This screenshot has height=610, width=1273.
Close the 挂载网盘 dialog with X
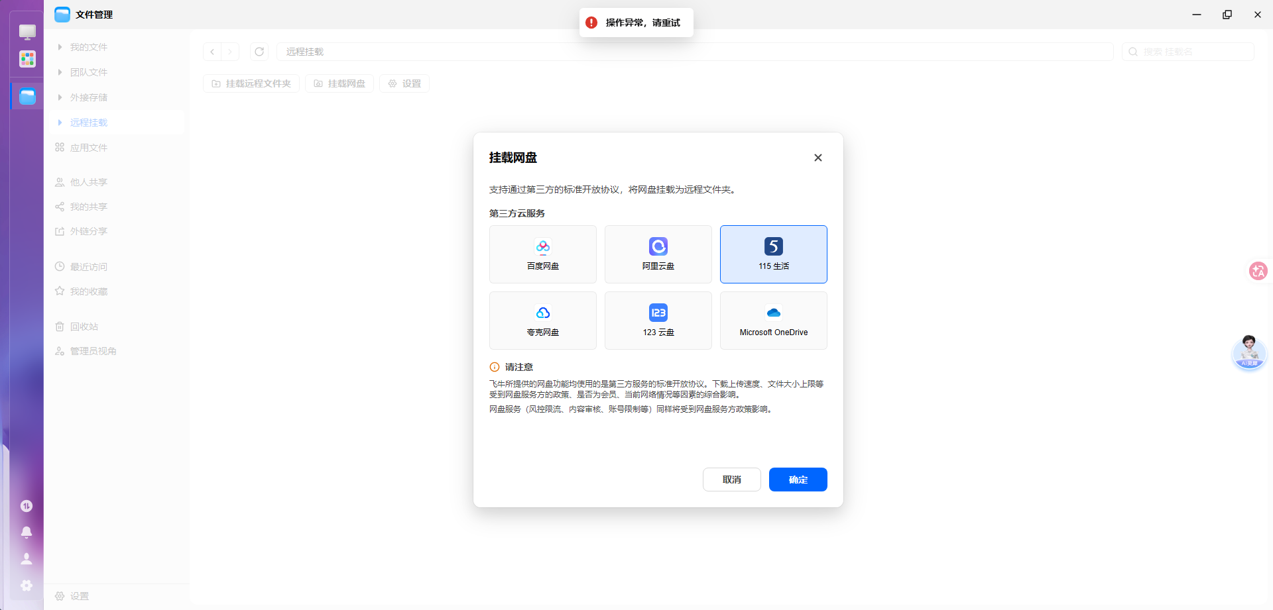click(818, 158)
